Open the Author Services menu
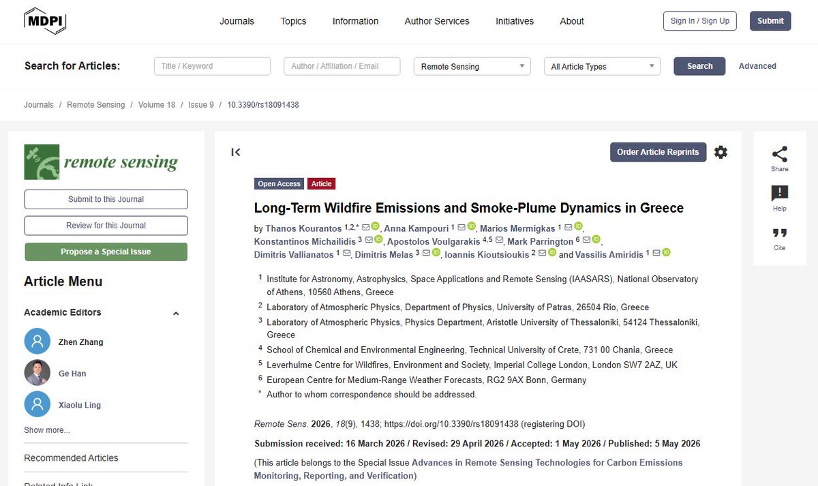The image size is (818, 486). pos(437,21)
